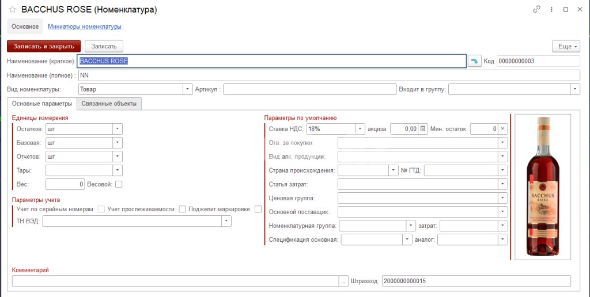Click the акциза value field
Screen dimensions: 590x297
tap(404, 129)
